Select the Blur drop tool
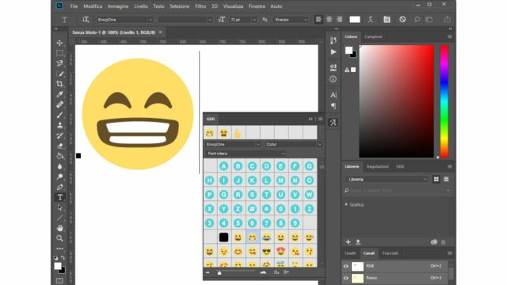Image resolution: width=507 pixels, height=285 pixels. pyautogui.click(x=59, y=166)
